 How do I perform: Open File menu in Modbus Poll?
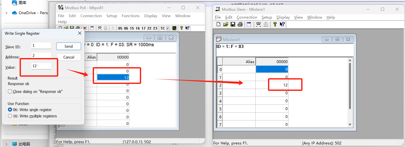(x=61, y=16)
